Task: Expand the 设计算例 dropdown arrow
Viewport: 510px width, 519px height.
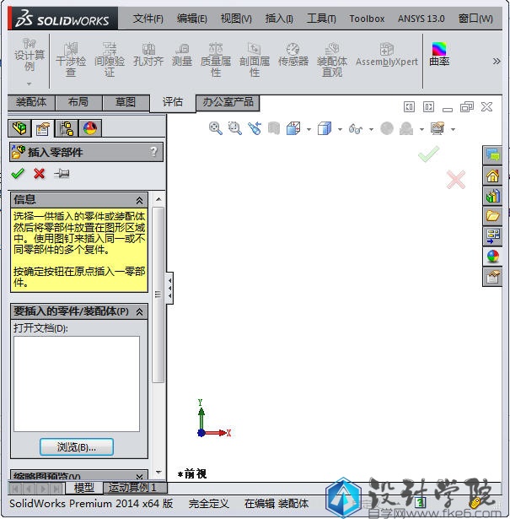Action: coord(30,84)
